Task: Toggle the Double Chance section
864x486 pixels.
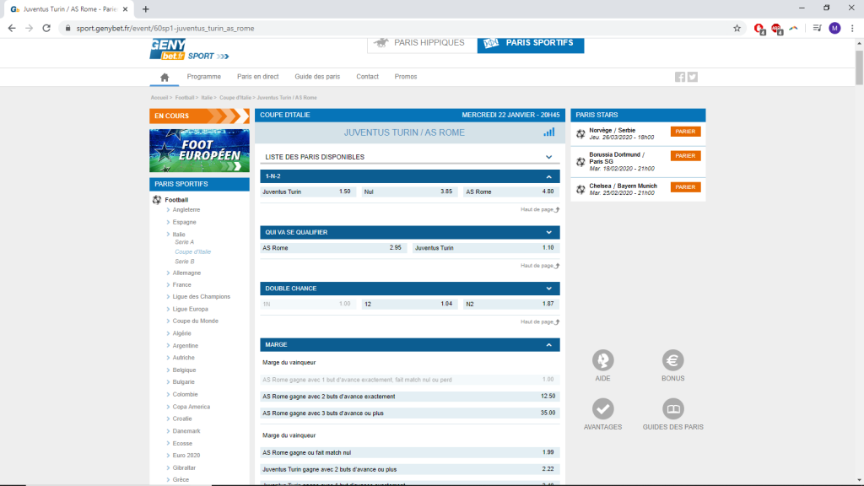Action: pos(548,289)
